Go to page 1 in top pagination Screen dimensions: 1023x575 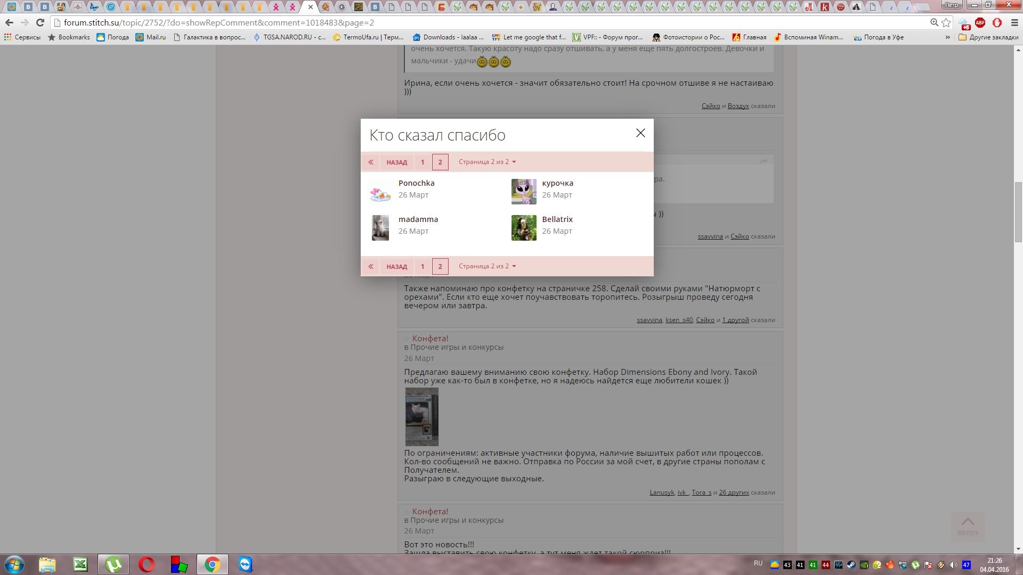click(x=423, y=162)
